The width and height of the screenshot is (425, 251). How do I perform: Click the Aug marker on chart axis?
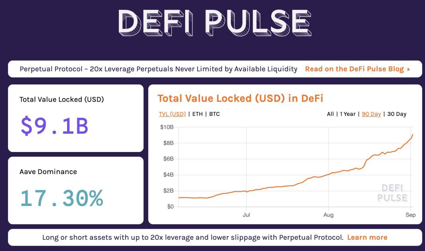tap(328, 215)
